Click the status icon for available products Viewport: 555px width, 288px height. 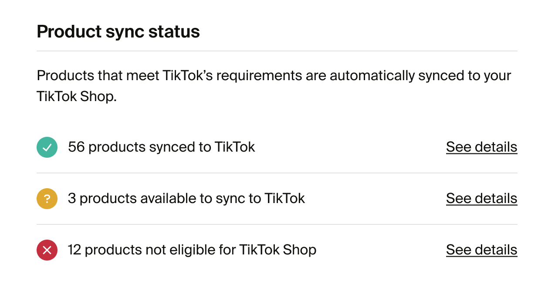click(x=47, y=199)
